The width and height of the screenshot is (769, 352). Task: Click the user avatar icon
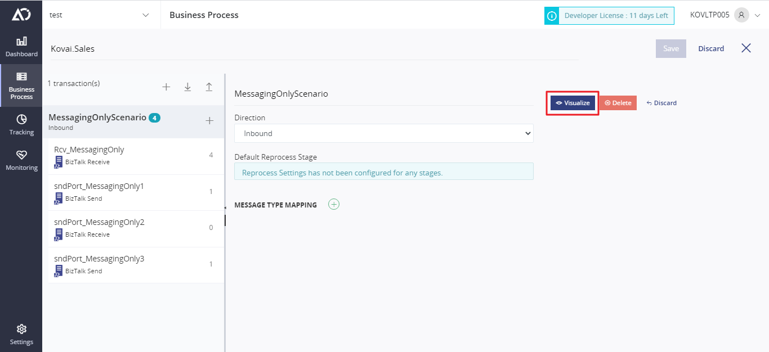[741, 15]
